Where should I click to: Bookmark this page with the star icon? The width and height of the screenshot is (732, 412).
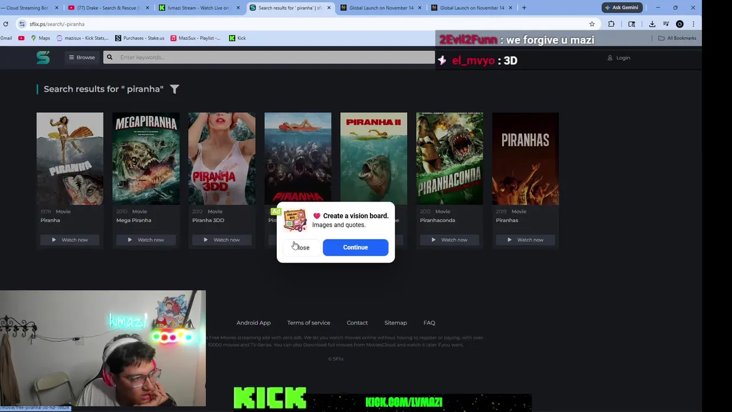[x=592, y=24]
